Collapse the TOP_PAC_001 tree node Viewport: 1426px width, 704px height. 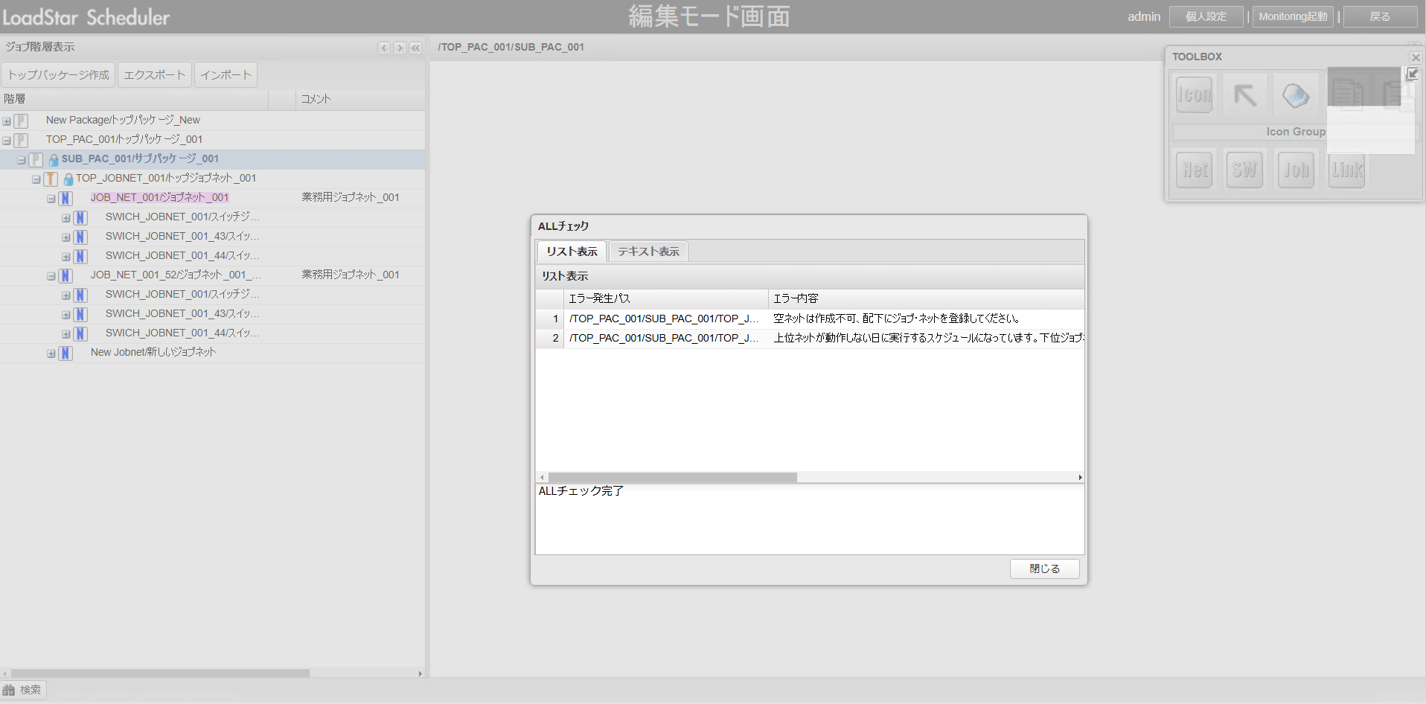pyautogui.click(x=7, y=140)
